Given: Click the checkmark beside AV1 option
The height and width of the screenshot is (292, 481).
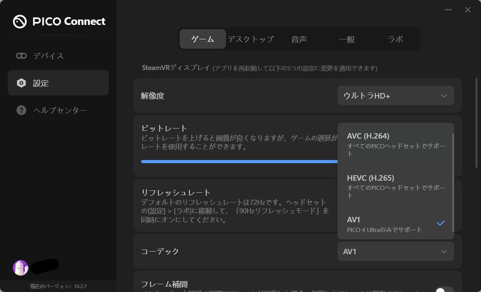Looking at the screenshot, I should click(441, 223).
